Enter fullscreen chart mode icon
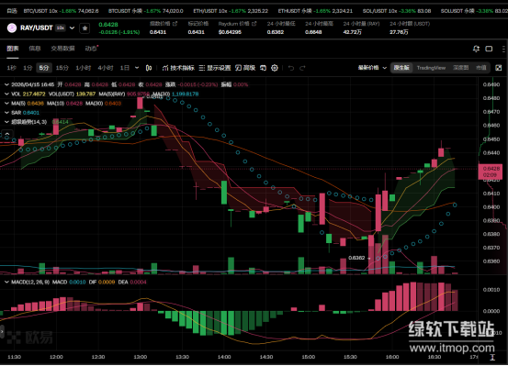This screenshot has width=508, height=366. click(499, 68)
